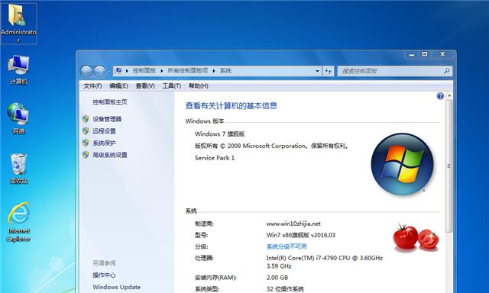Screen dimensions: 489x293
Task: Click the shield icon beside 设备管理器
Action: click(86, 119)
